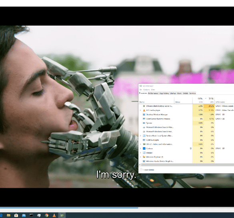Image resolution: width=234 pixels, height=218 pixels.
Task: Click the taskbar icon left of Chrome
Action: pos(39,215)
